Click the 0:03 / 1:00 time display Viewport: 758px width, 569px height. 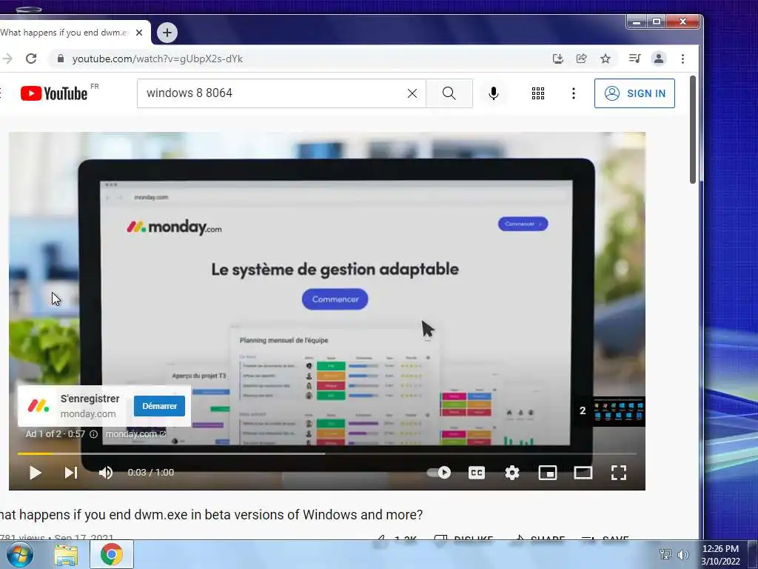[x=151, y=473]
